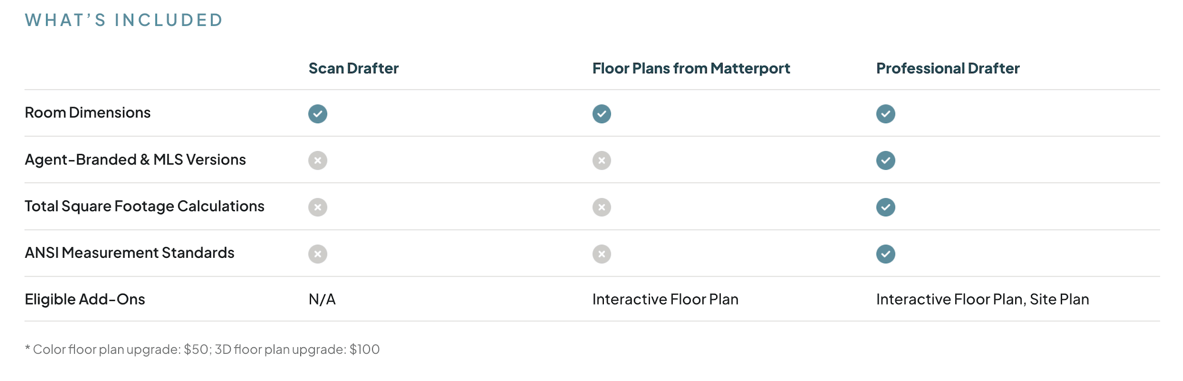Click Agent-Branded X icon under Scan Drafter
The width and height of the screenshot is (1183, 381).
(318, 160)
